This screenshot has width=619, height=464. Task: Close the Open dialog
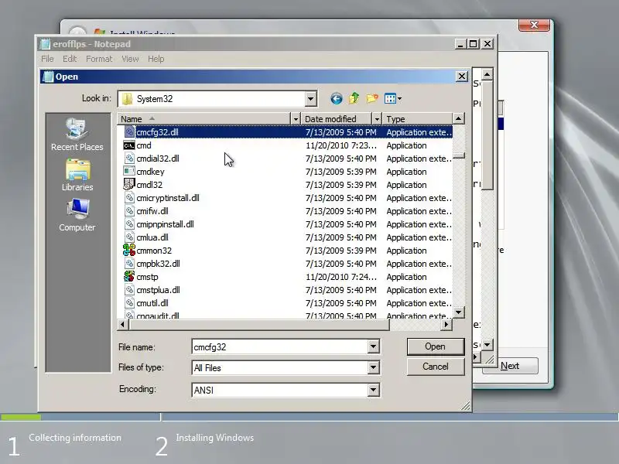point(461,76)
